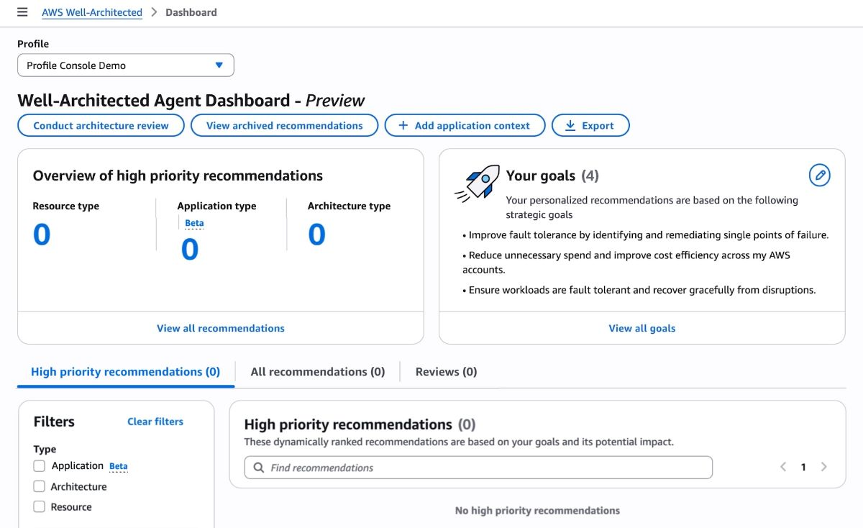
Task: Click the rocket icon beside Your goals
Action: pyautogui.click(x=477, y=183)
